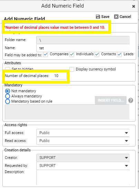
Task: Close the Add Numeric Field dialog
Action: click(x=133, y=6)
